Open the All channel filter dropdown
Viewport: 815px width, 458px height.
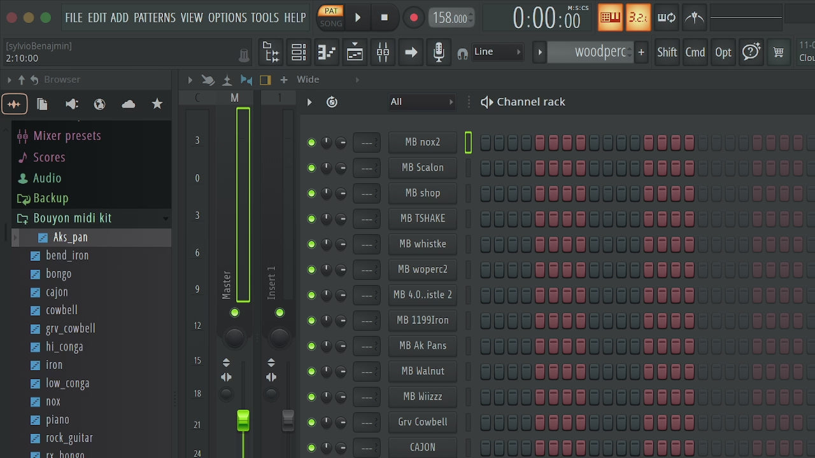[423, 102]
